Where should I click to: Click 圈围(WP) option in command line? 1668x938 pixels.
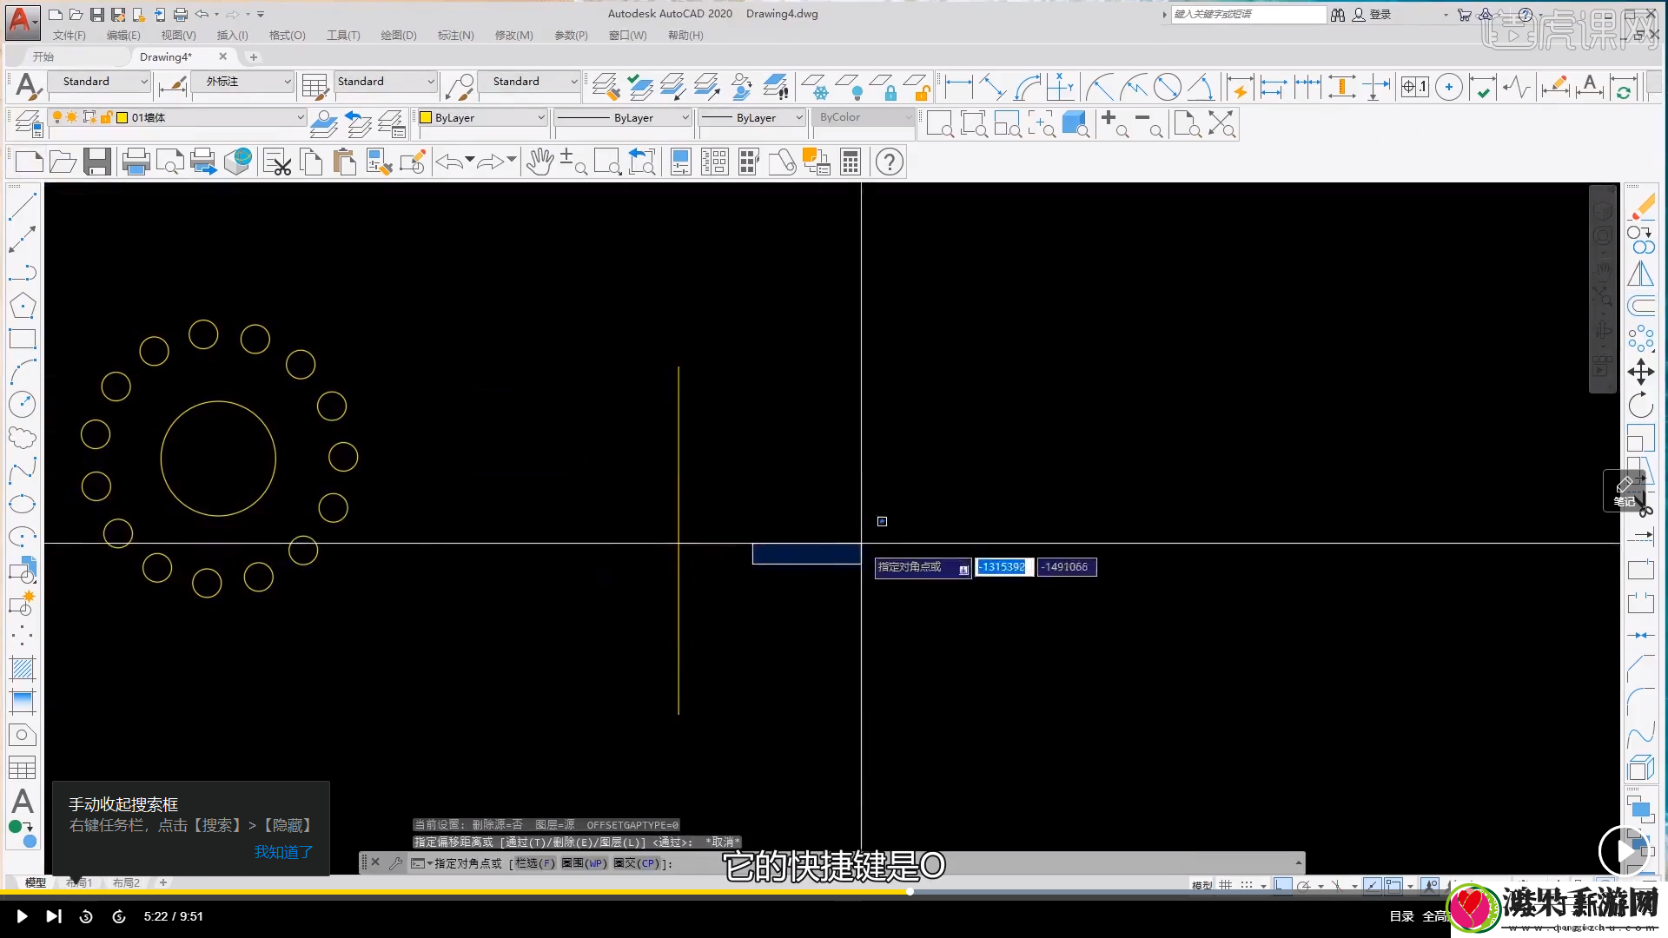click(584, 863)
